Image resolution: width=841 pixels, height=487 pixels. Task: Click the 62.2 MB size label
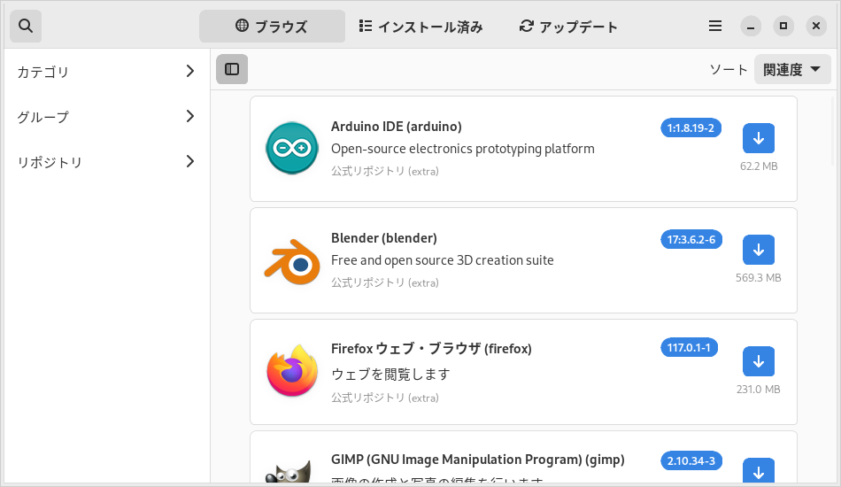[x=759, y=166]
